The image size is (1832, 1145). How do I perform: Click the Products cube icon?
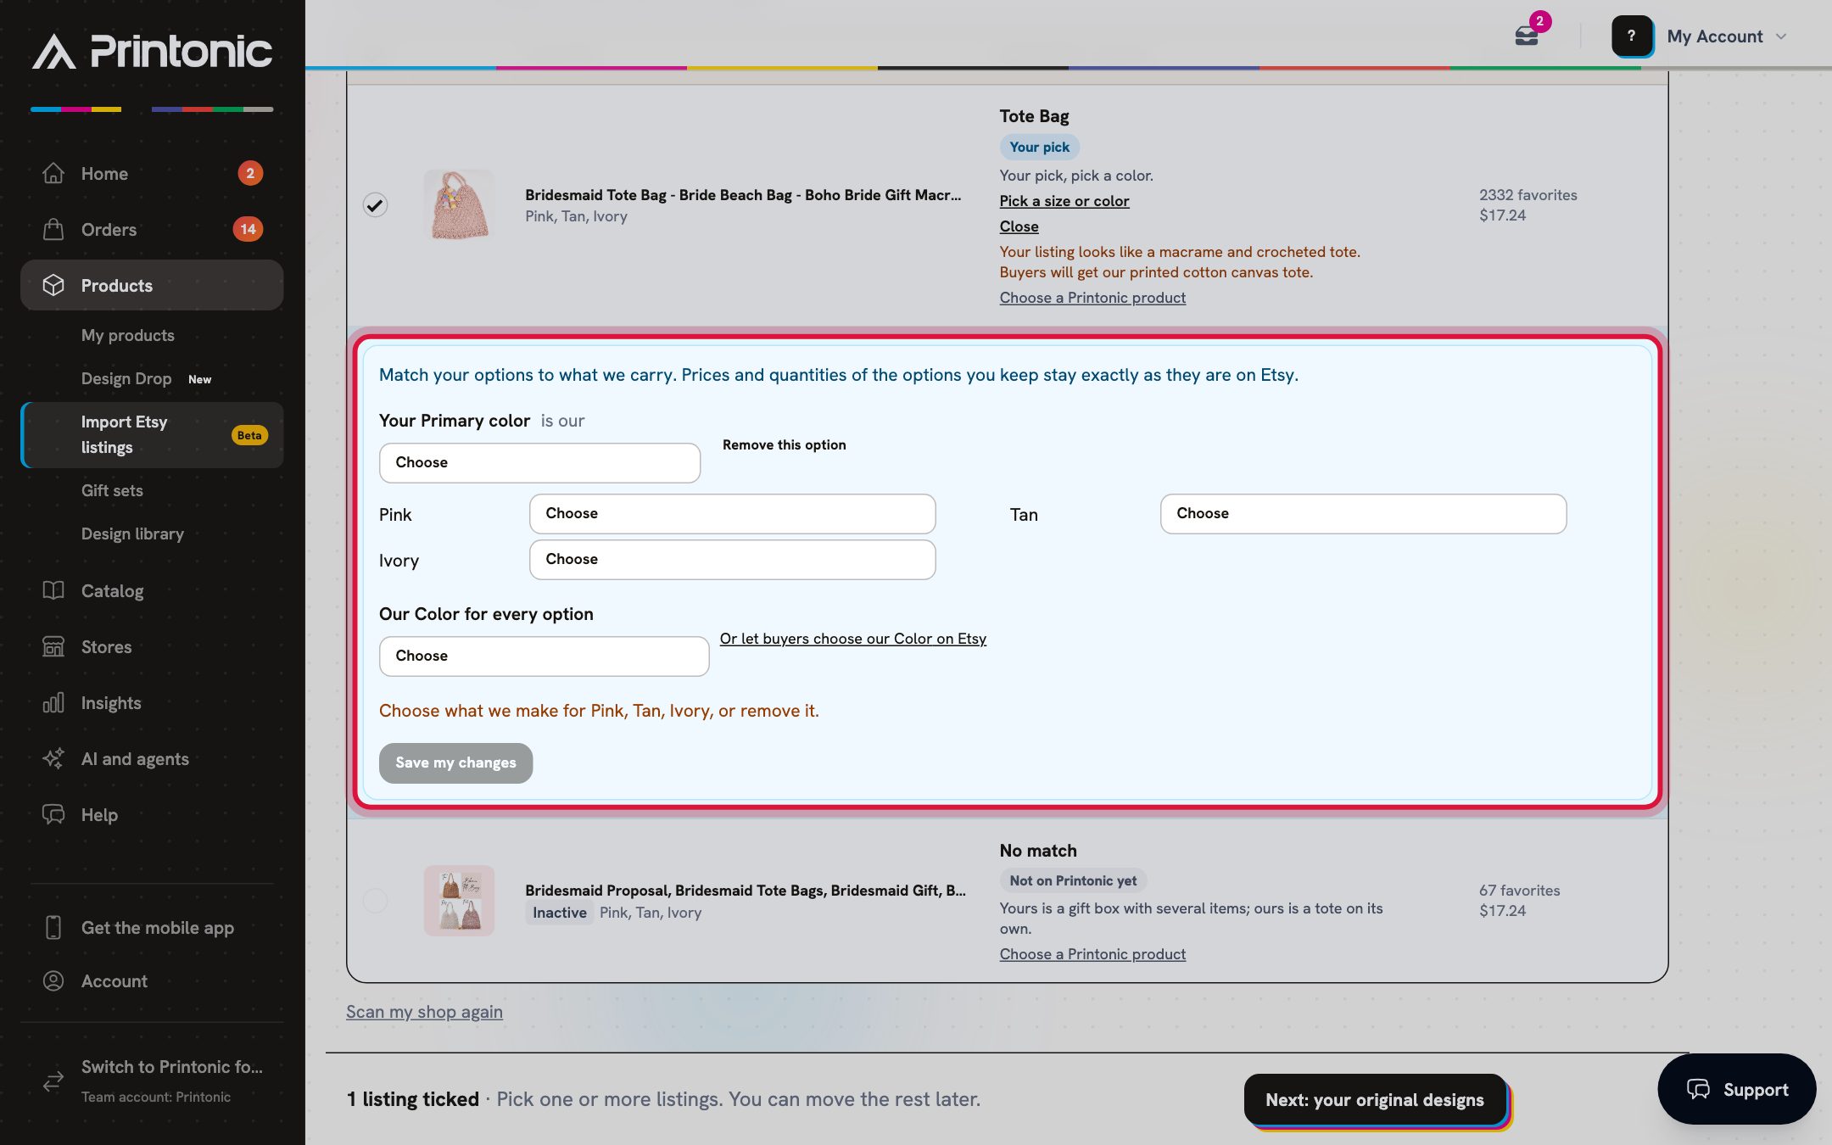click(x=53, y=285)
